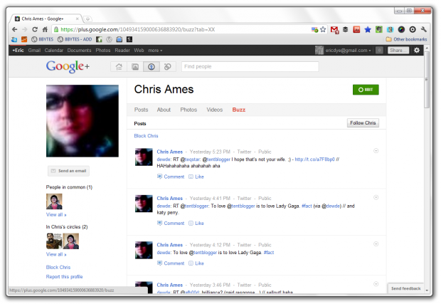441x304 pixels.
Task: Open the 8BYTES - ADD bookmark
Action: [x=75, y=39]
